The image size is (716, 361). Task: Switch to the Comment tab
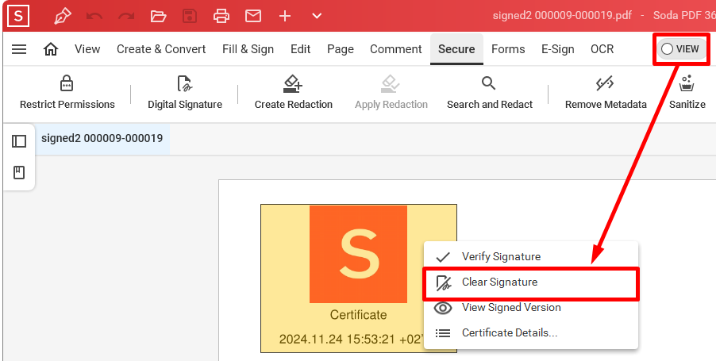396,49
